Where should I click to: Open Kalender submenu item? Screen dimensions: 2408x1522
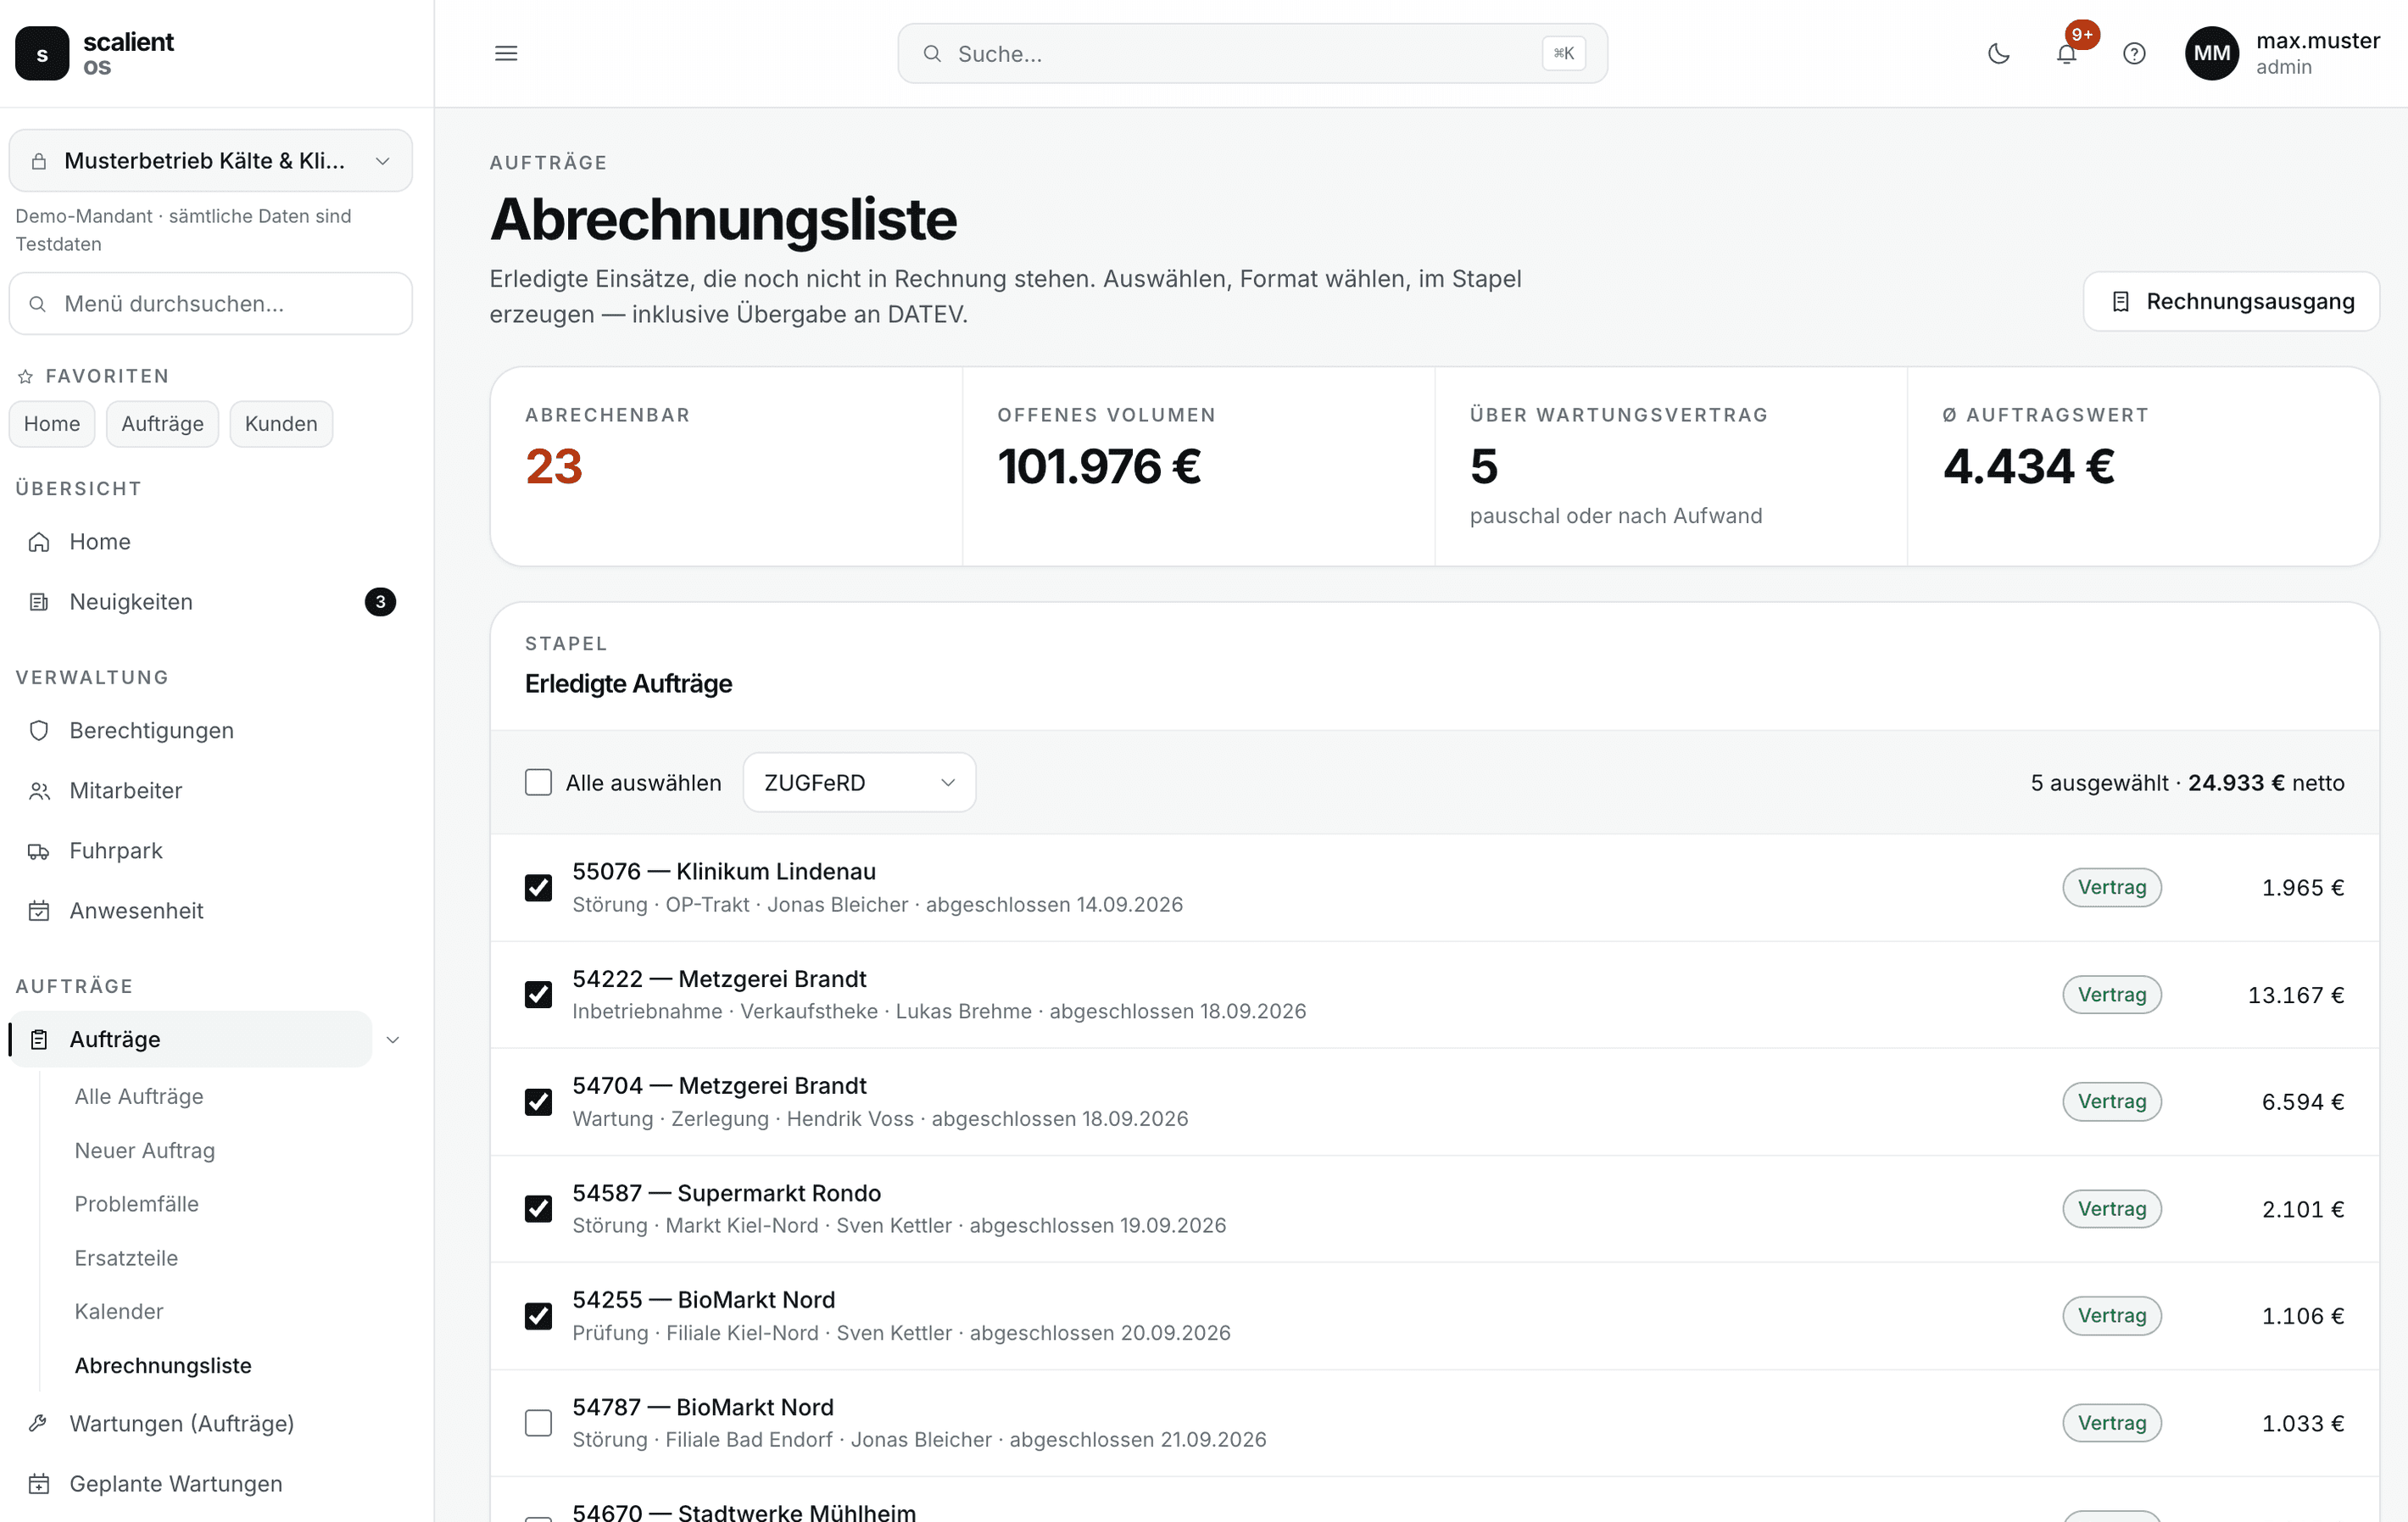point(119,1311)
